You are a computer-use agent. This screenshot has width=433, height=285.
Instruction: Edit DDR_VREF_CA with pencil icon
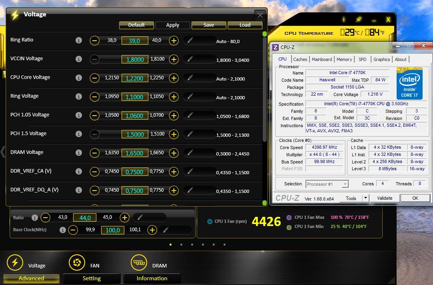point(190,171)
